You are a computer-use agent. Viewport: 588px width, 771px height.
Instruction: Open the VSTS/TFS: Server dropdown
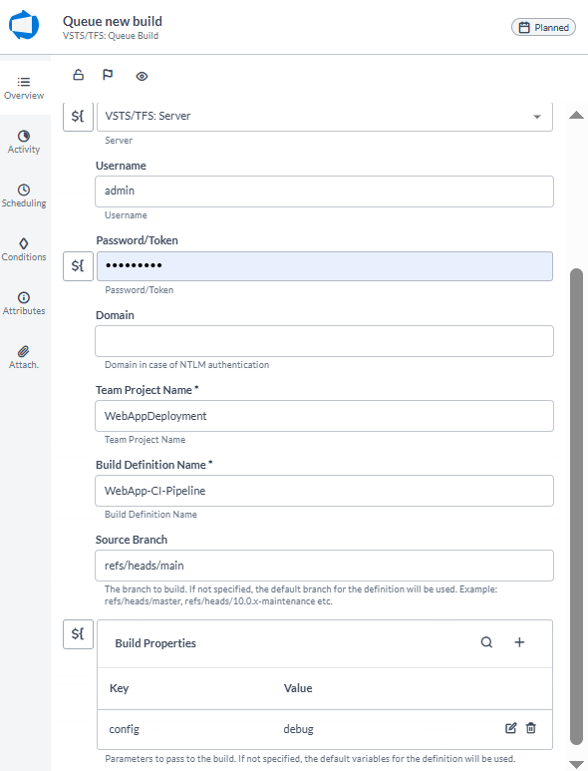325,117
